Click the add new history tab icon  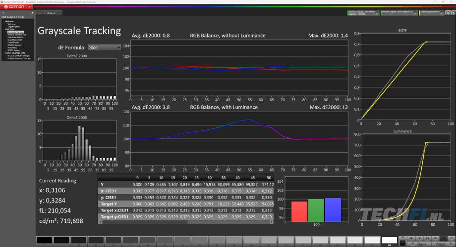pyautogui.click(x=59, y=12)
